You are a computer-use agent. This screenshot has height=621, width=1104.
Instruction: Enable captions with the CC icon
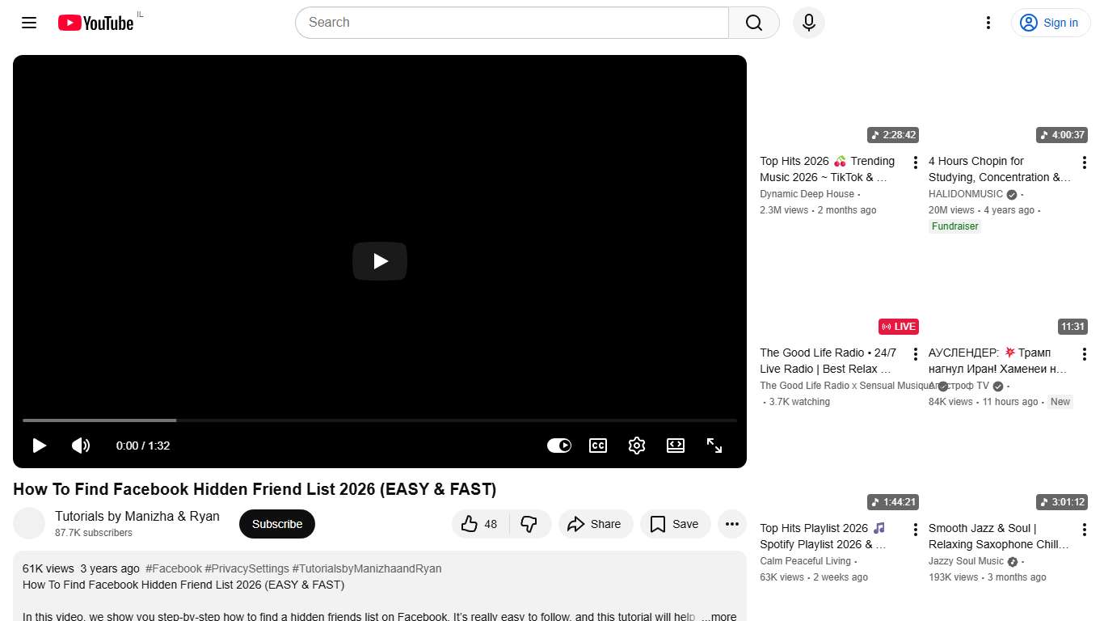pos(598,446)
